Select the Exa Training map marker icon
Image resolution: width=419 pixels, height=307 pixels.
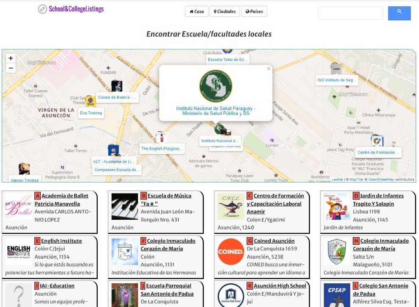click(90, 101)
